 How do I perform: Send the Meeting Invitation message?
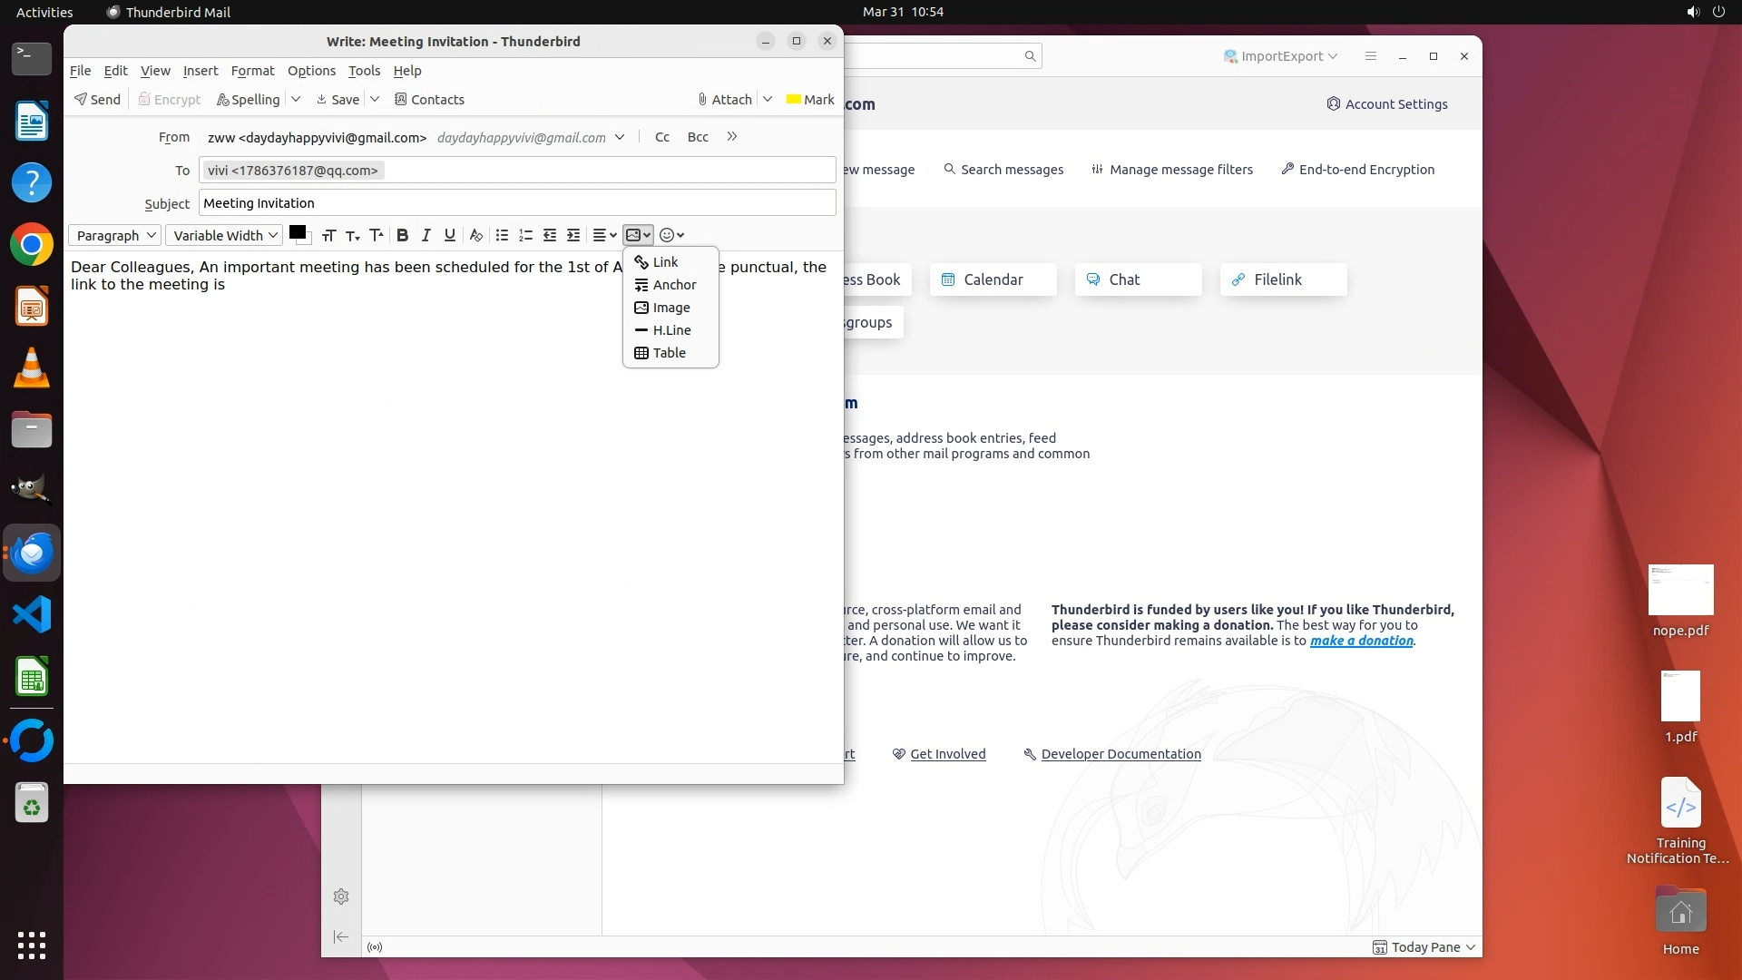pos(98,99)
